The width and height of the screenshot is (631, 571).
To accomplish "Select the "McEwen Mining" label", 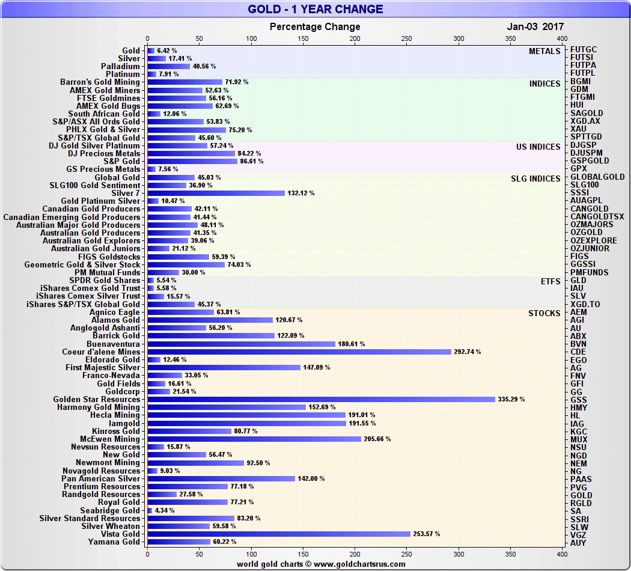I will (110, 439).
